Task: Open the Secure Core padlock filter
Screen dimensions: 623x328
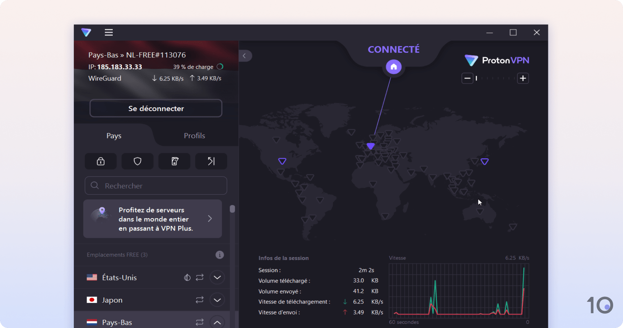Action: (x=100, y=161)
